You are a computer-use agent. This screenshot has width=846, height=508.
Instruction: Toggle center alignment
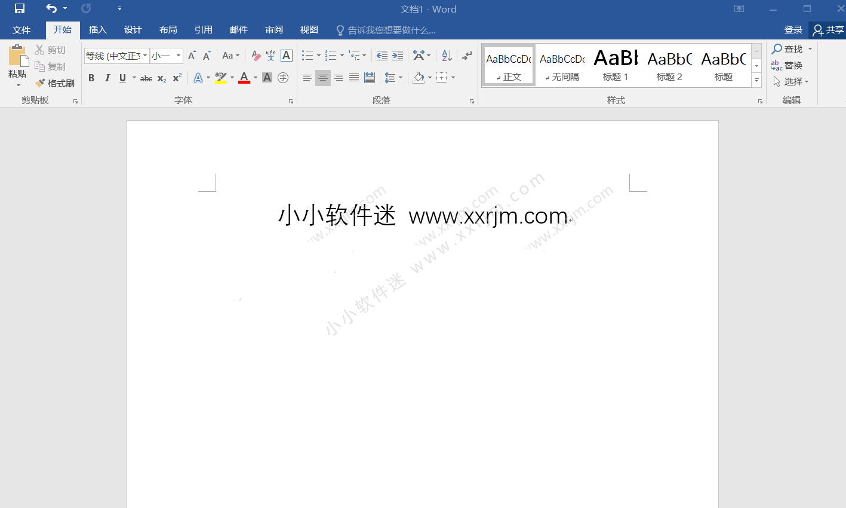pyautogui.click(x=323, y=78)
